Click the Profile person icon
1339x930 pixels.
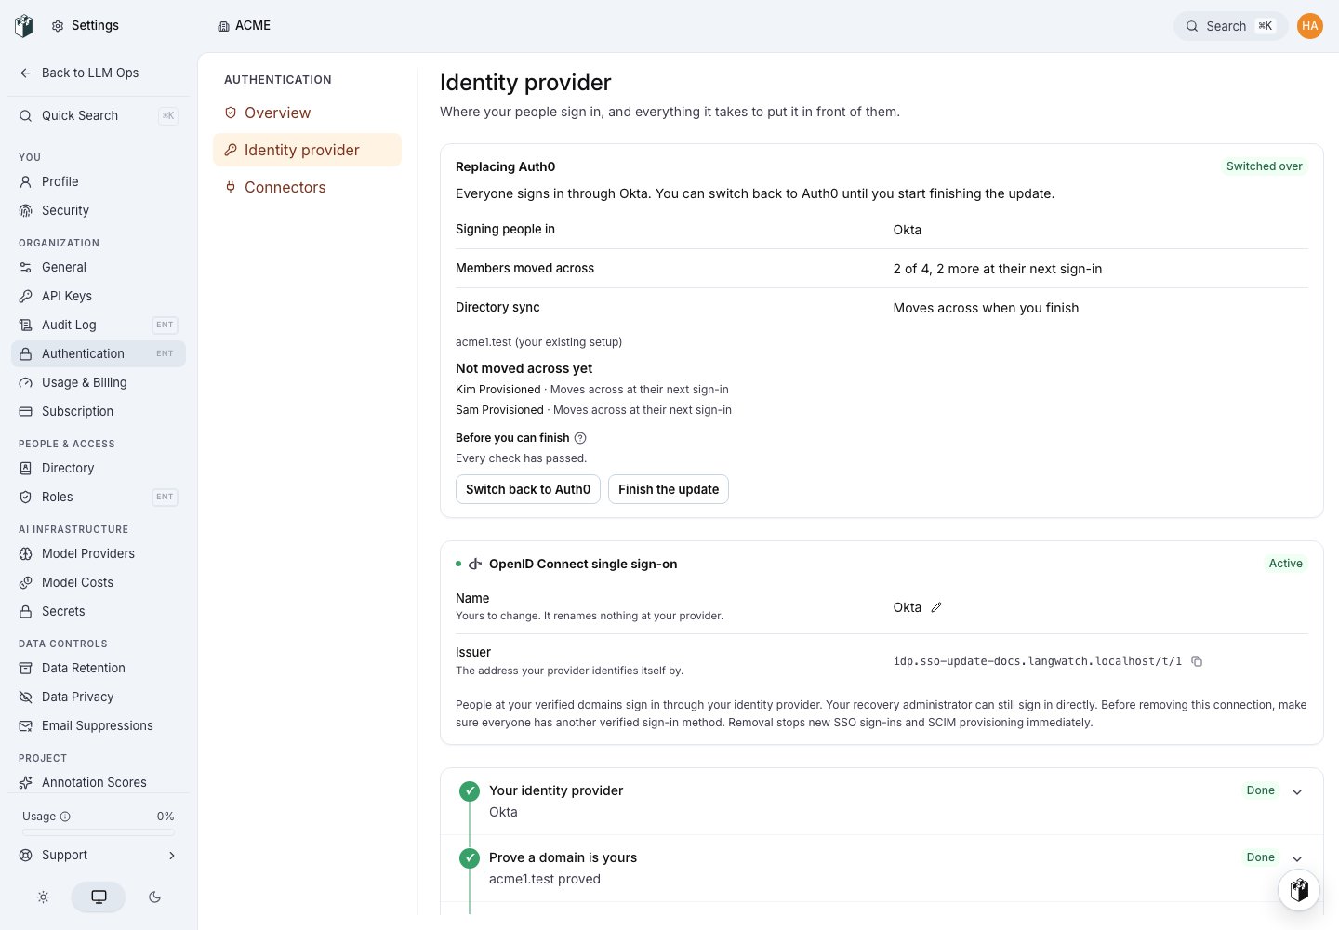click(x=26, y=181)
